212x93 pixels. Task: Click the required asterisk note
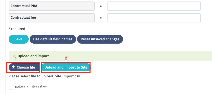[x=17, y=29]
